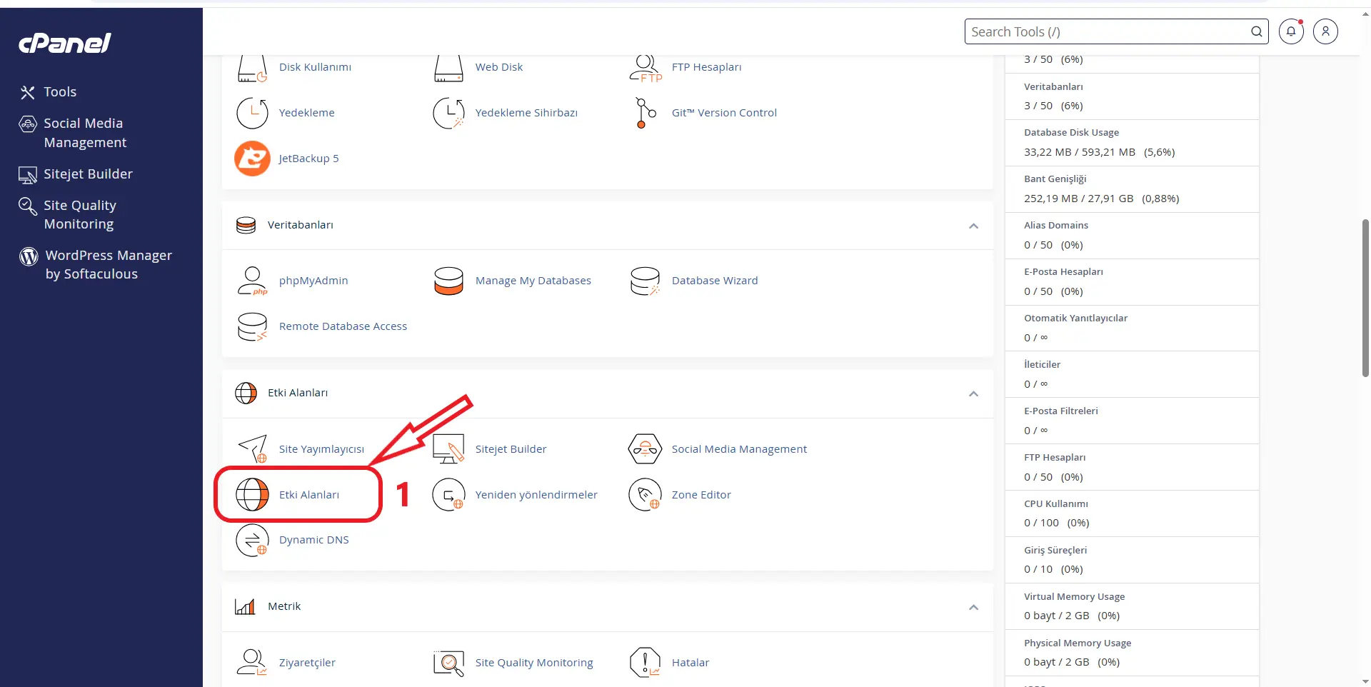1371x687 pixels.
Task: Open Tools in the sidebar
Action: click(60, 92)
